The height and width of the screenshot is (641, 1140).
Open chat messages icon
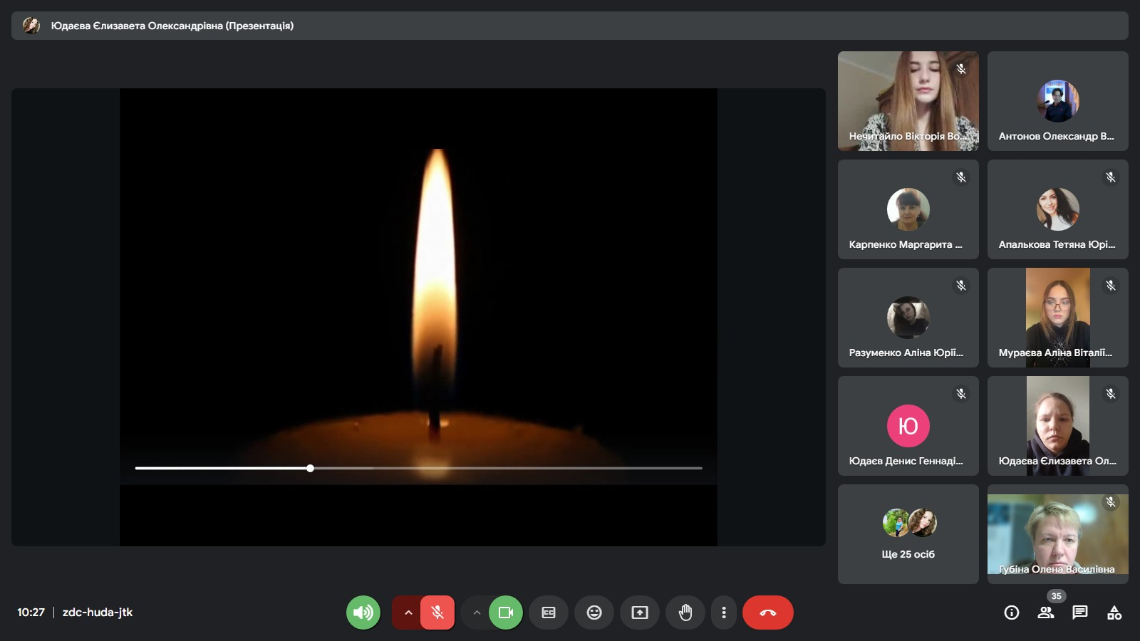(1080, 613)
